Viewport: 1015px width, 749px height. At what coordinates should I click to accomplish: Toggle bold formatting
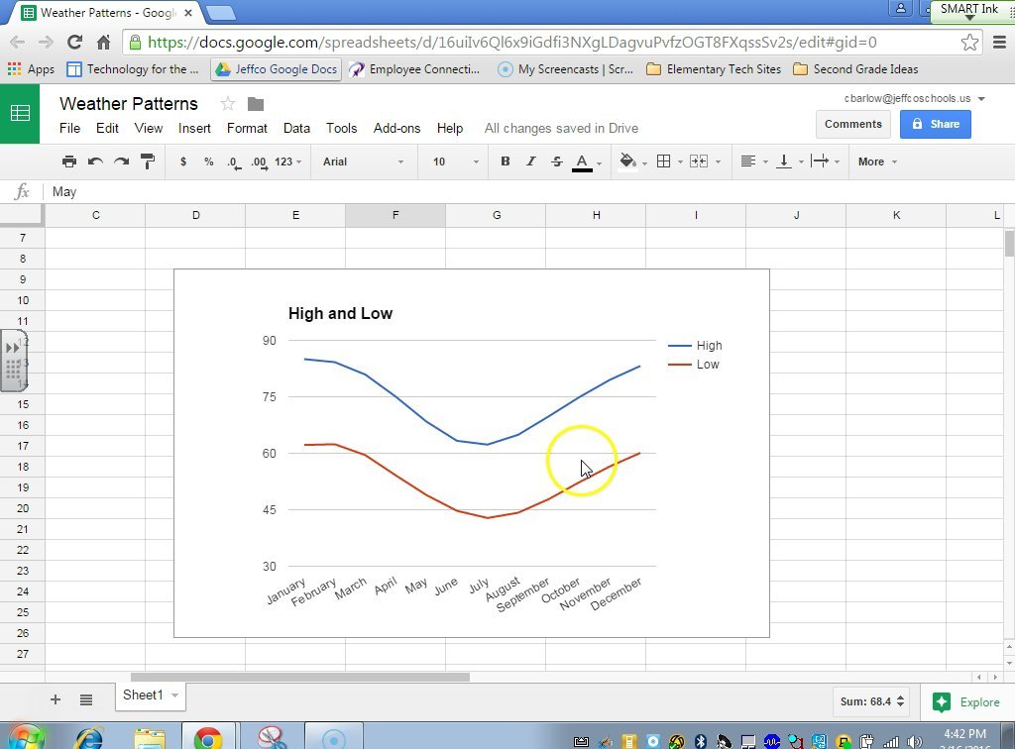(x=505, y=160)
